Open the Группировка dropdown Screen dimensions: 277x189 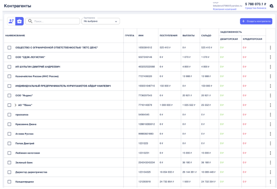click(x=100, y=21)
